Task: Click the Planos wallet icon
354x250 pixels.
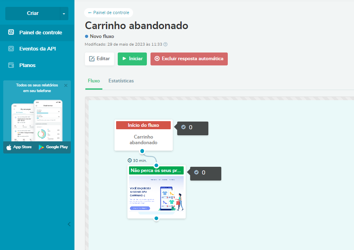Action: coord(11,65)
